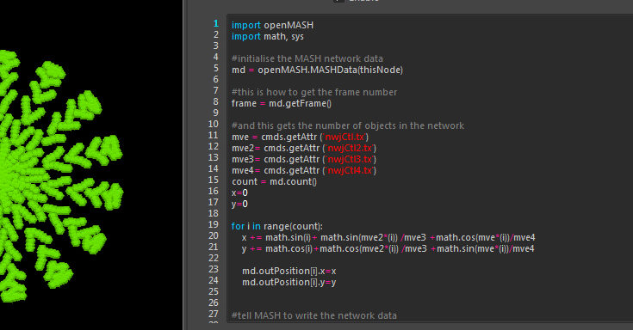The image size is (633, 330).
Task: Click the 'nwjCtl2.tx' string on line 12
Action: coord(350,148)
